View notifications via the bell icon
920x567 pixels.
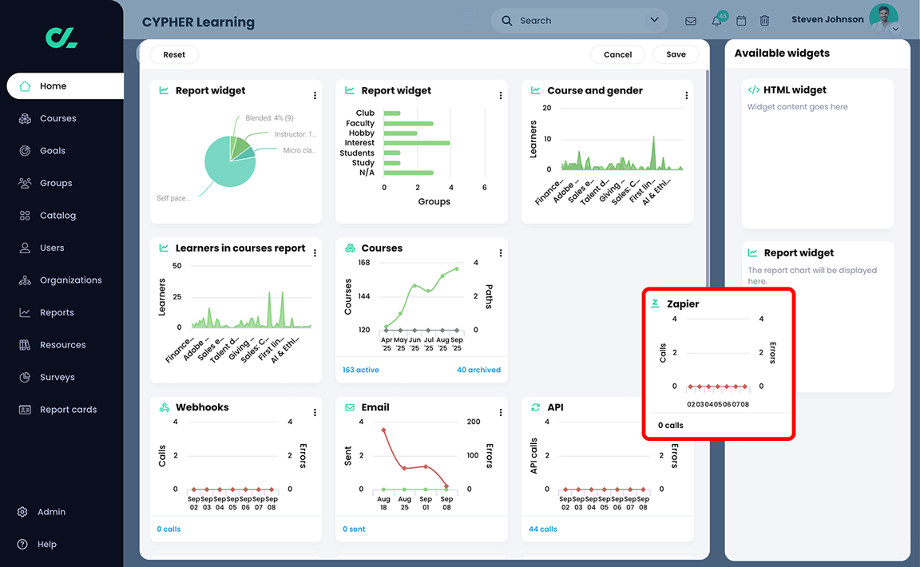[716, 21]
